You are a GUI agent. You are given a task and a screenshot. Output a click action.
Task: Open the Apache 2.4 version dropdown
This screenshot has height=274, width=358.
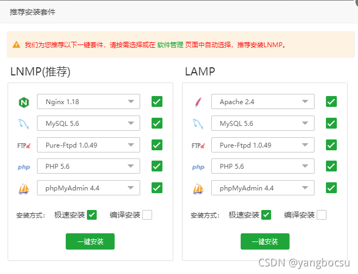263,101
